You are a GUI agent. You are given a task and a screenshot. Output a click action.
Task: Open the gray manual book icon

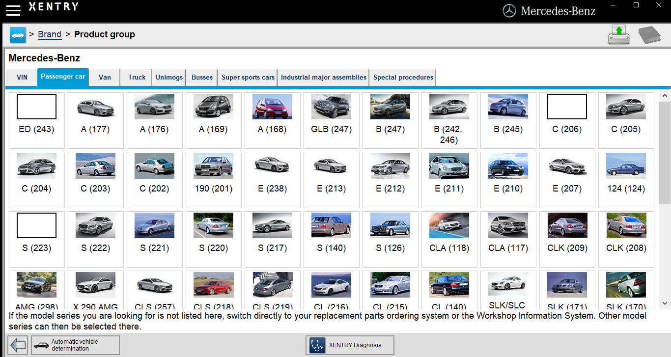[649, 35]
